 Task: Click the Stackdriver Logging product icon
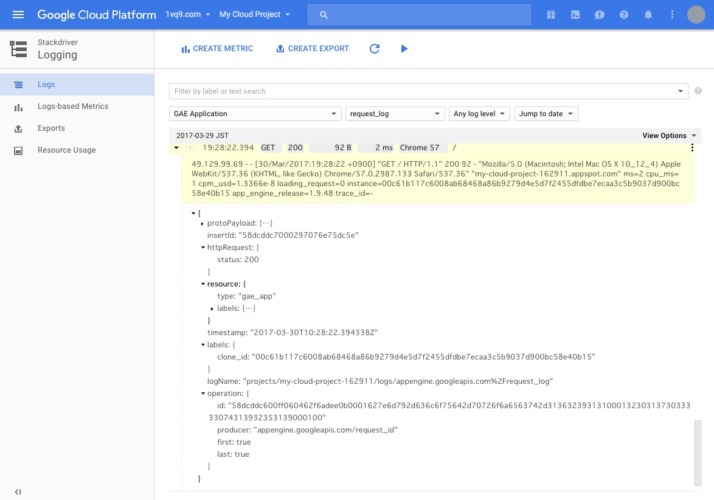click(18, 49)
